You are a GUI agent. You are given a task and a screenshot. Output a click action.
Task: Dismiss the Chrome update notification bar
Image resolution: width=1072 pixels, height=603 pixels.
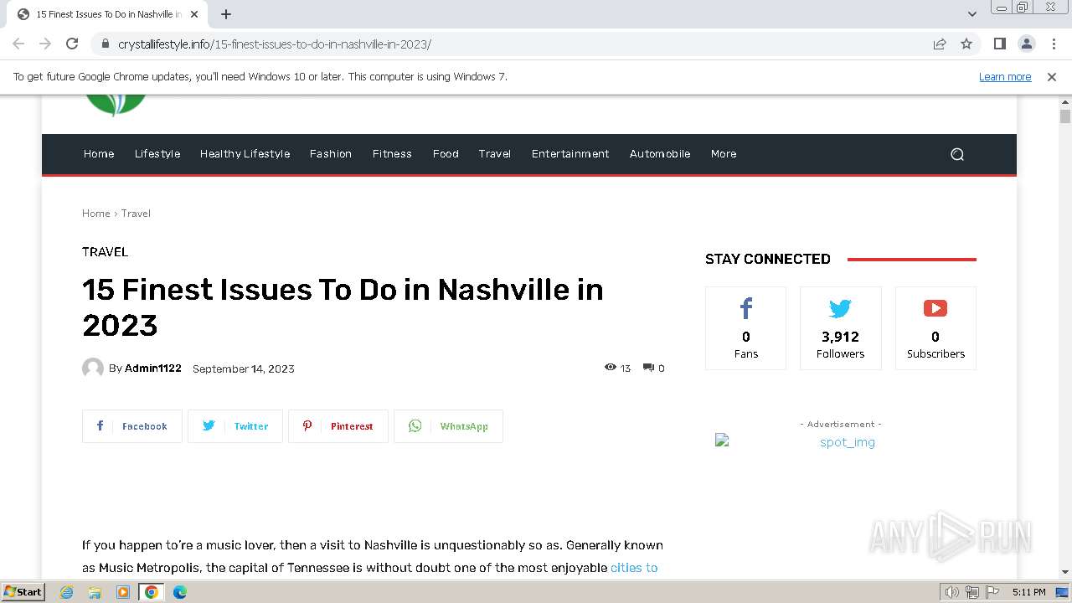[1052, 76]
